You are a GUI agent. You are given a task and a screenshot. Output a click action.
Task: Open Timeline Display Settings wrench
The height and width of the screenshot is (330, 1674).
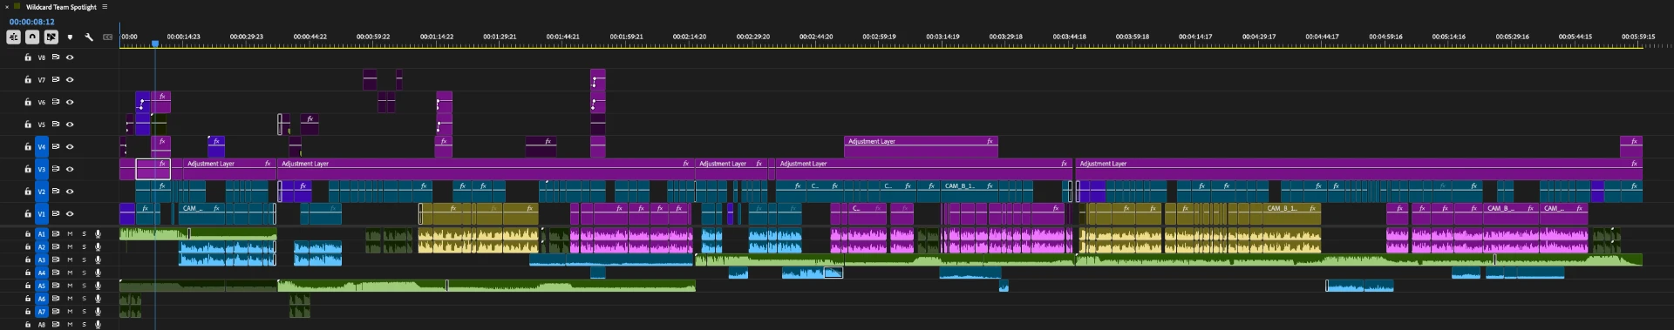tap(89, 37)
